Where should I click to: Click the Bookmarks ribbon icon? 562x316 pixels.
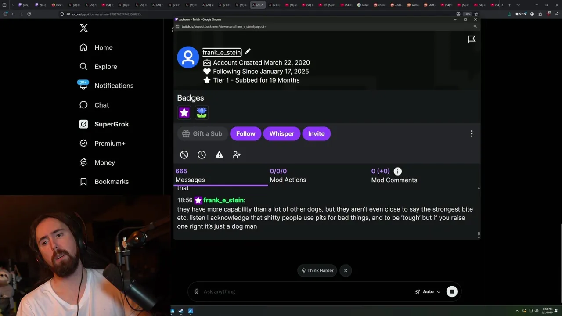83,182
